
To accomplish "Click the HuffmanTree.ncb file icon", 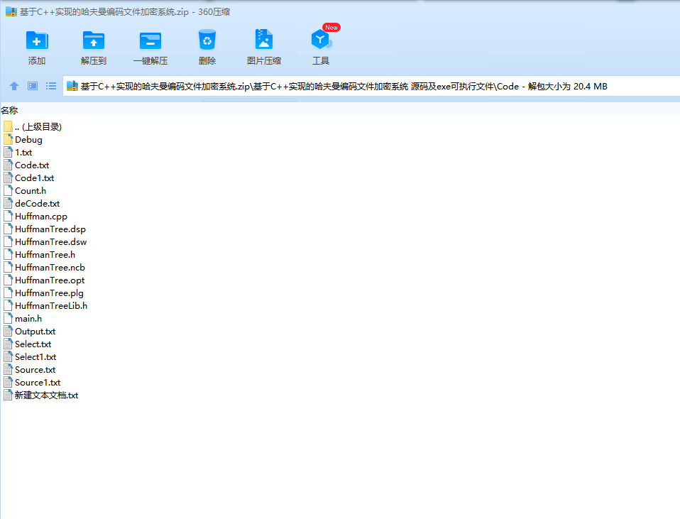I will [8, 268].
